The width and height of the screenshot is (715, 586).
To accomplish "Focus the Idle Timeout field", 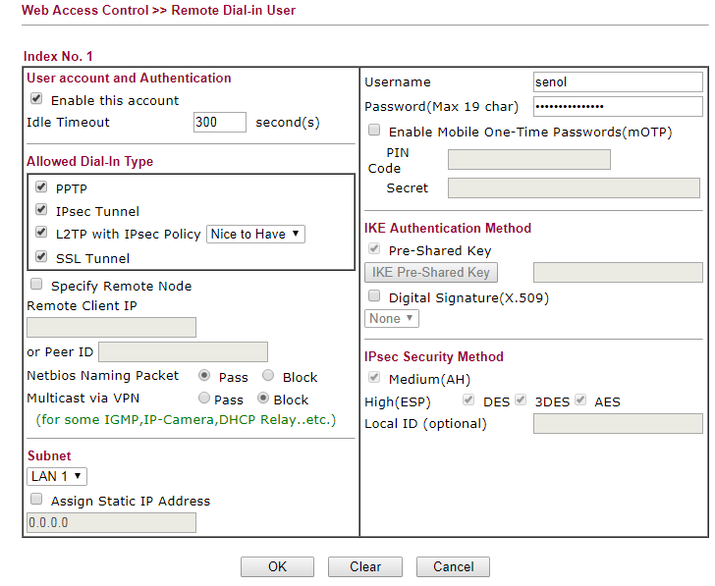I will tap(220, 122).
